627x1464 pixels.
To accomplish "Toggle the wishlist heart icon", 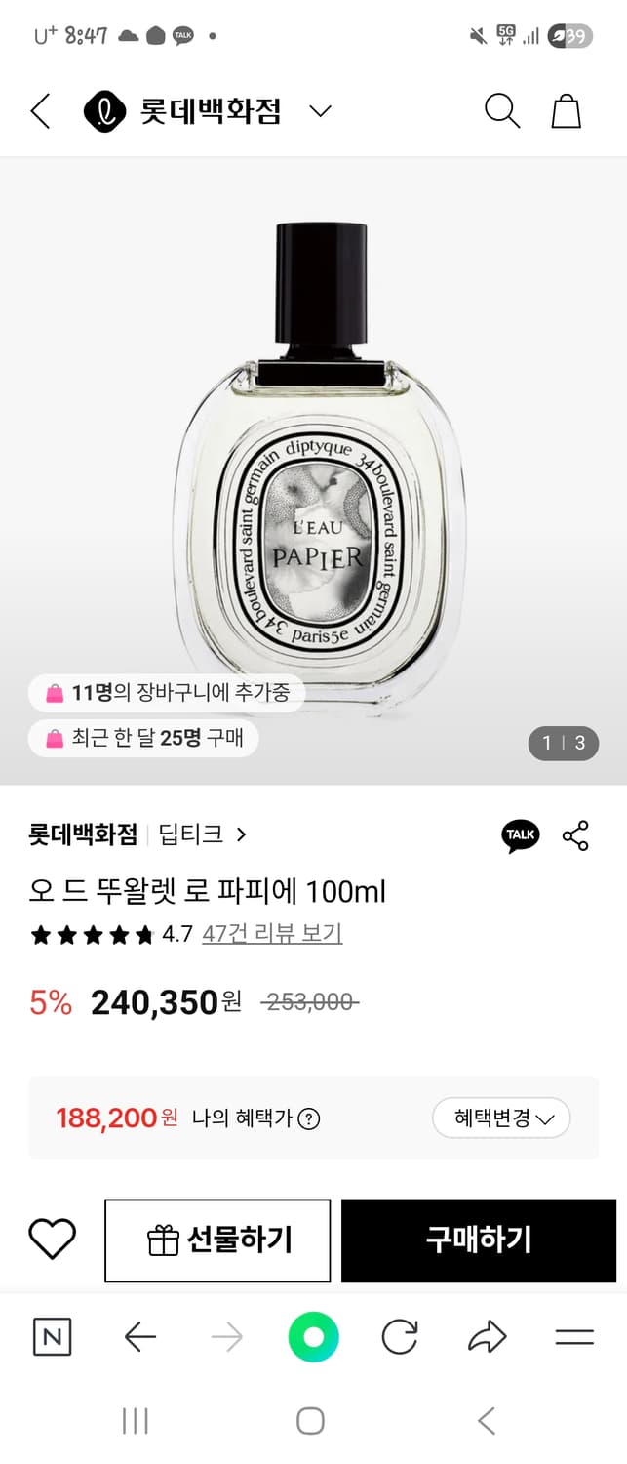I will click(52, 1240).
